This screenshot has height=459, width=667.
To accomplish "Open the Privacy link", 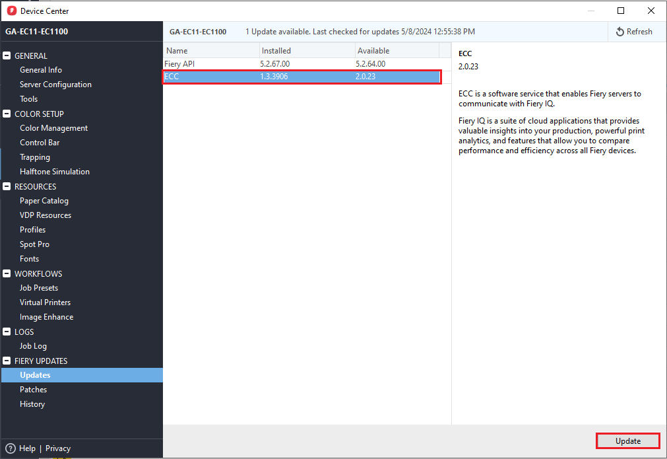I will click(x=58, y=448).
